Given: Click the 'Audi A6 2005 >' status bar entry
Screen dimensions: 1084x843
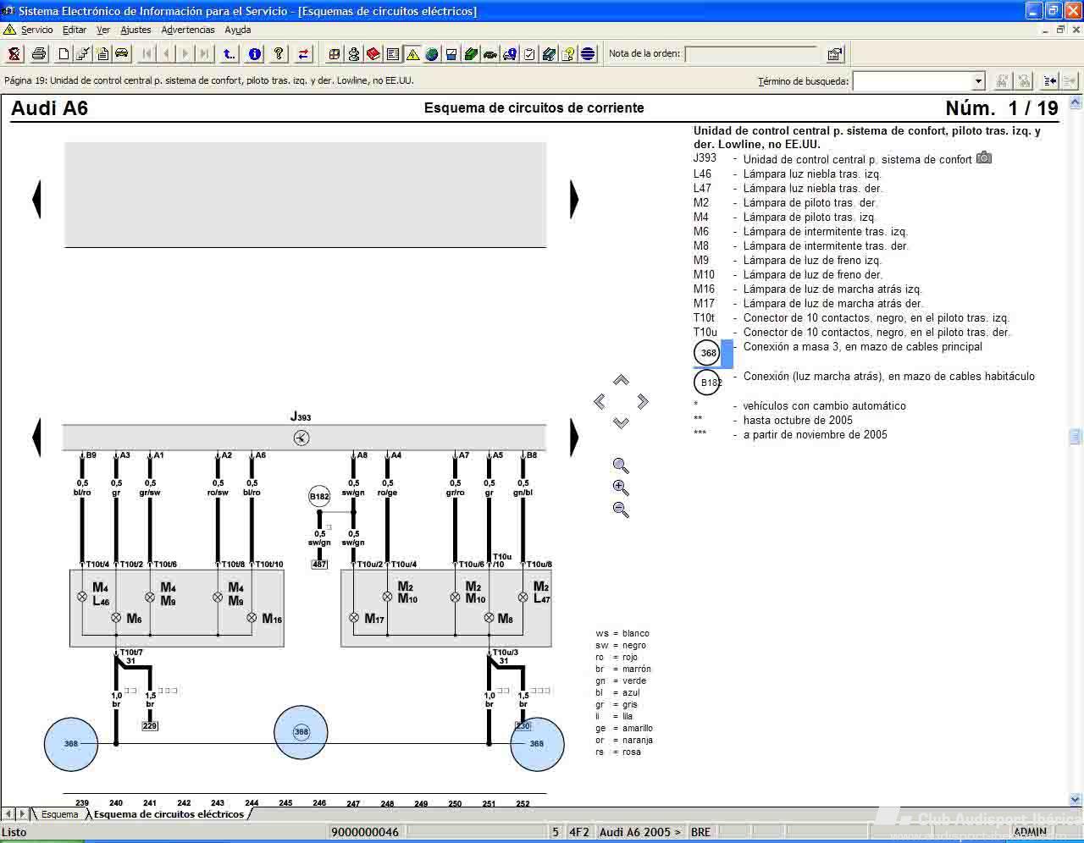Looking at the screenshot, I should click(640, 832).
